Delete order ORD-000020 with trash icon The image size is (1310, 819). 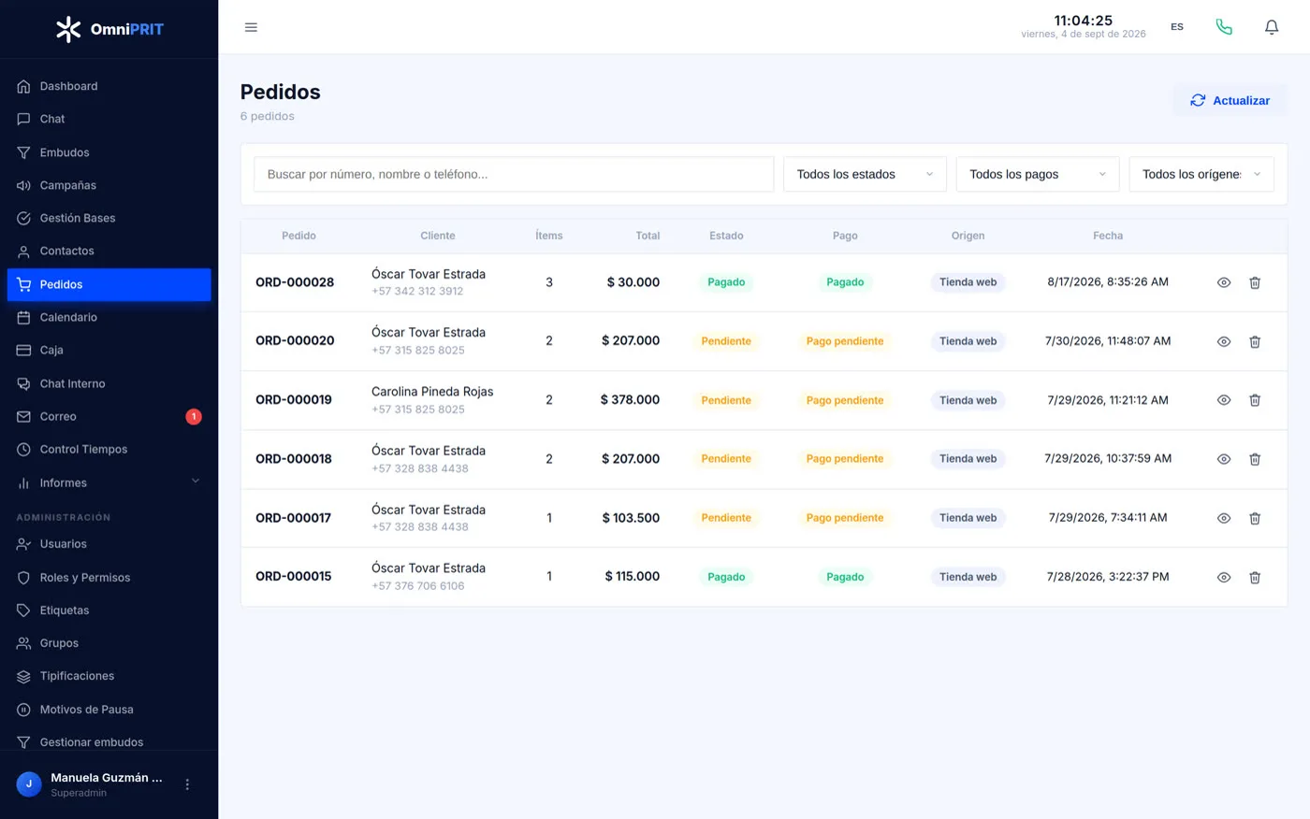[x=1255, y=341]
